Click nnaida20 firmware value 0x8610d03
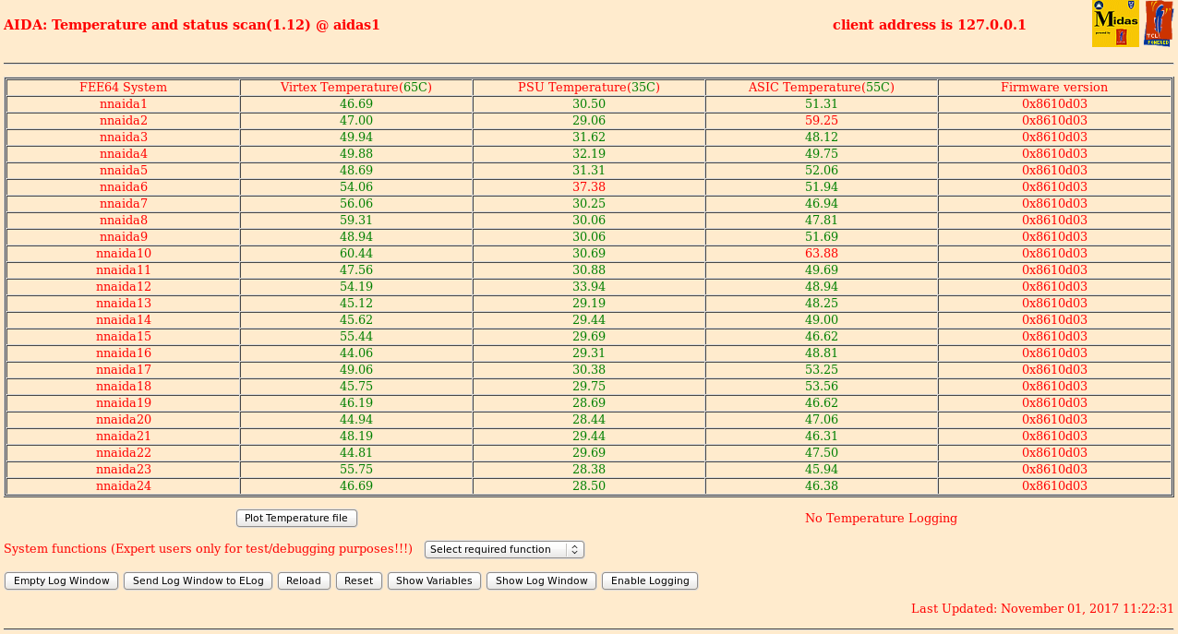The image size is (1178, 634). click(1054, 420)
